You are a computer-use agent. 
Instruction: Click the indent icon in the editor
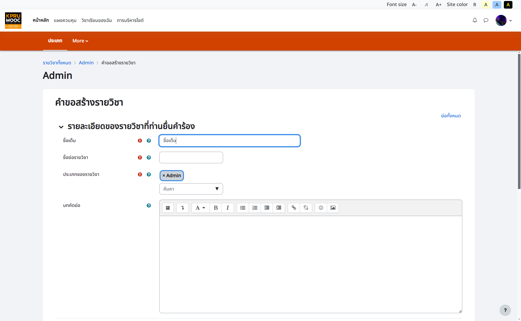pyautogui.click(x=279, y=208)
